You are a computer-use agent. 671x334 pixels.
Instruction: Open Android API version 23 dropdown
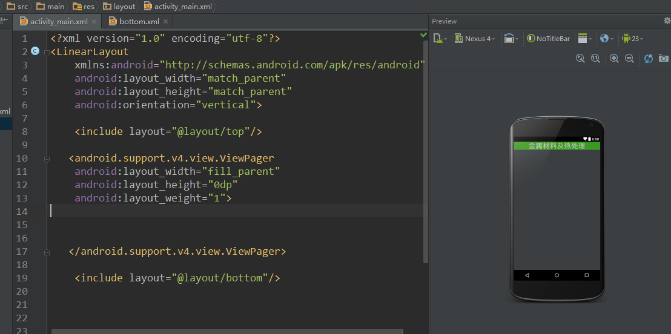(632, 39)
